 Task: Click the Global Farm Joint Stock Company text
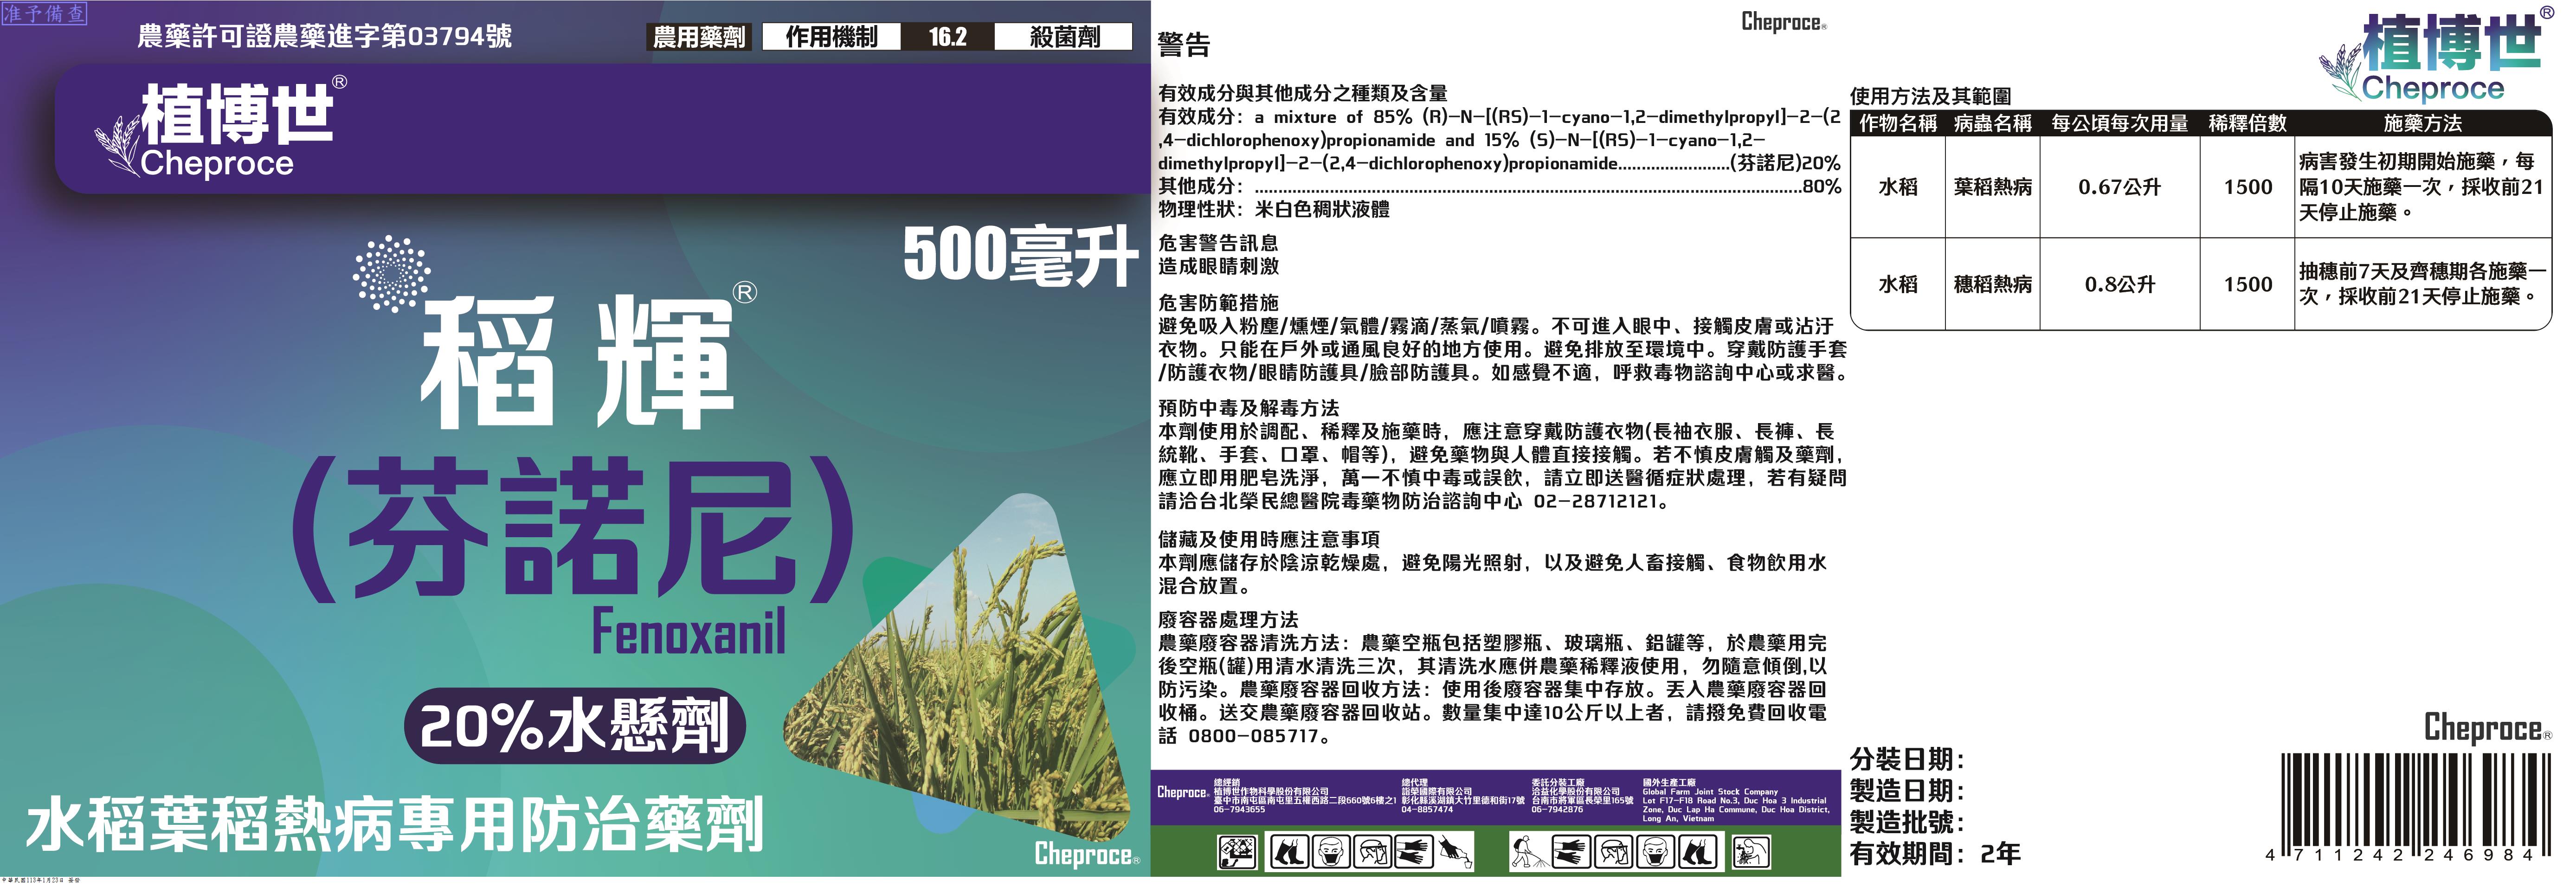1711,791
